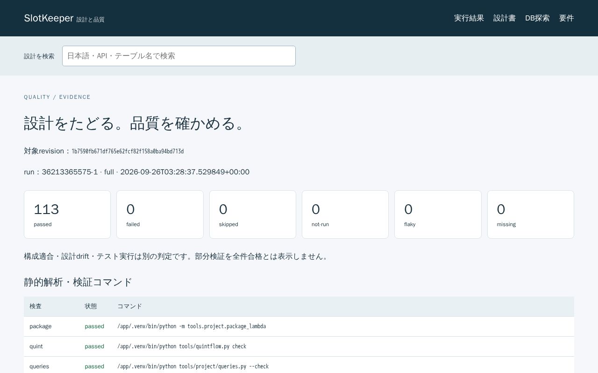598x373 pixels.
Task: Select the 113 passed summary card
Action: (67, 214)
